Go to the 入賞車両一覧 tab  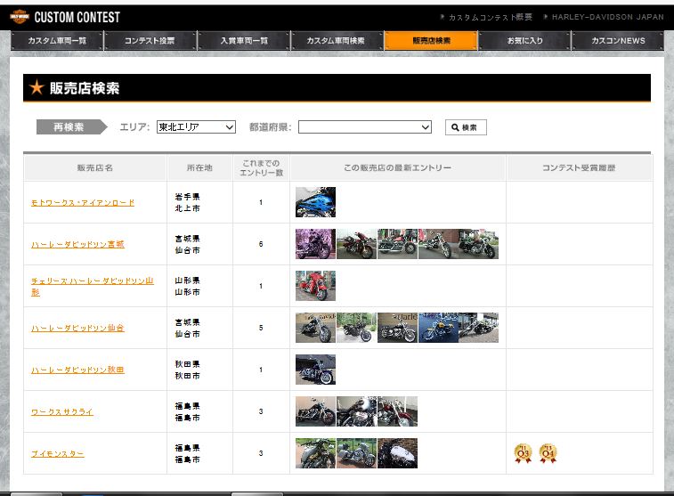click(x=243, y=41)
